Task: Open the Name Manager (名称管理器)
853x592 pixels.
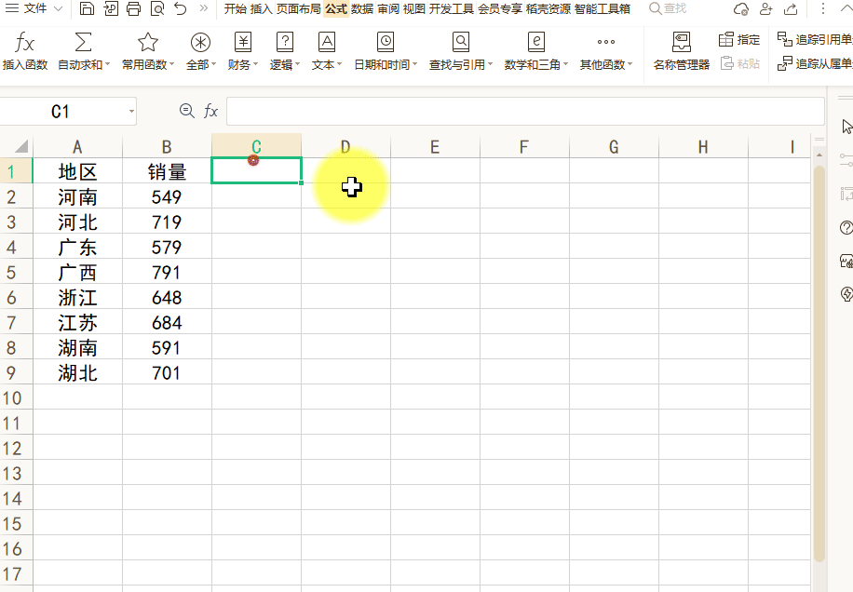Action: [682, 43]
